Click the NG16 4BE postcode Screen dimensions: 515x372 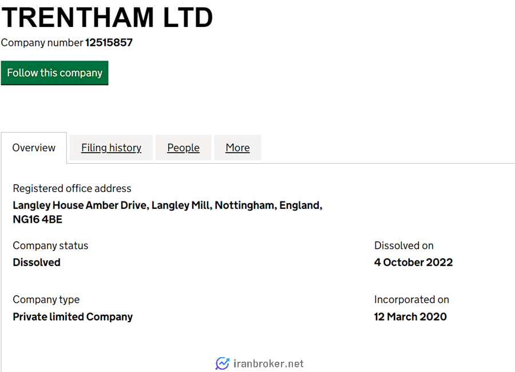point(37,220)
